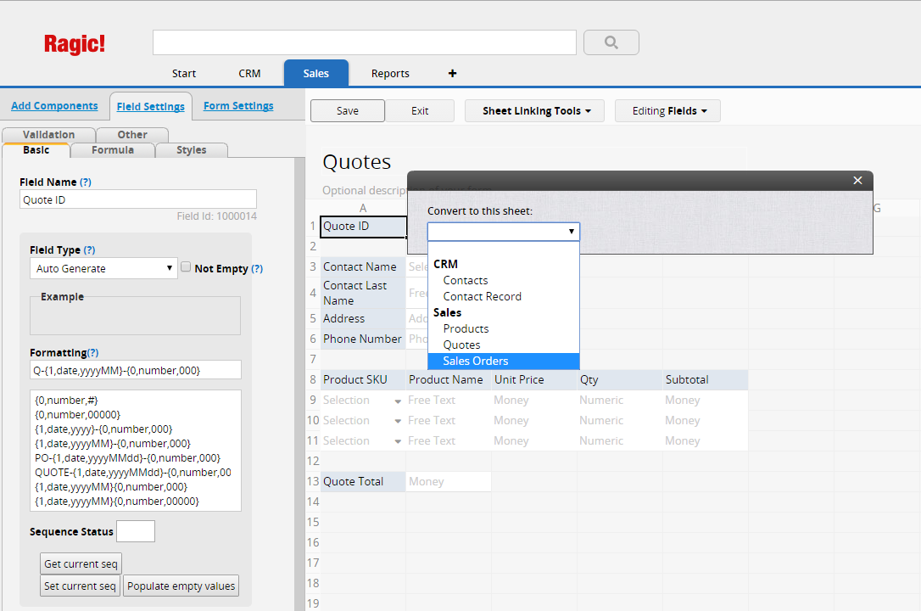Select the Address label cell
Screen dimensions: 921x611
(363, 318)
